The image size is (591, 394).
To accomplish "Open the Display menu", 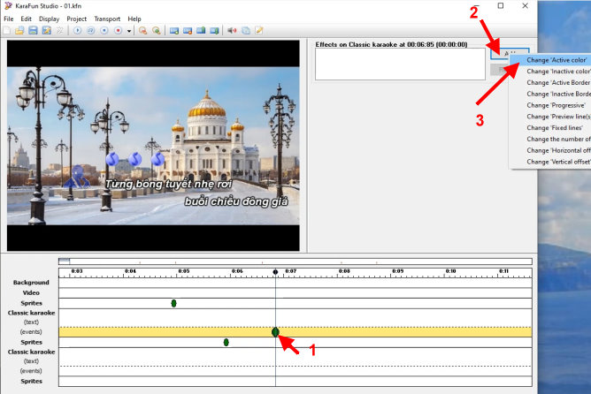I will 50,19.
